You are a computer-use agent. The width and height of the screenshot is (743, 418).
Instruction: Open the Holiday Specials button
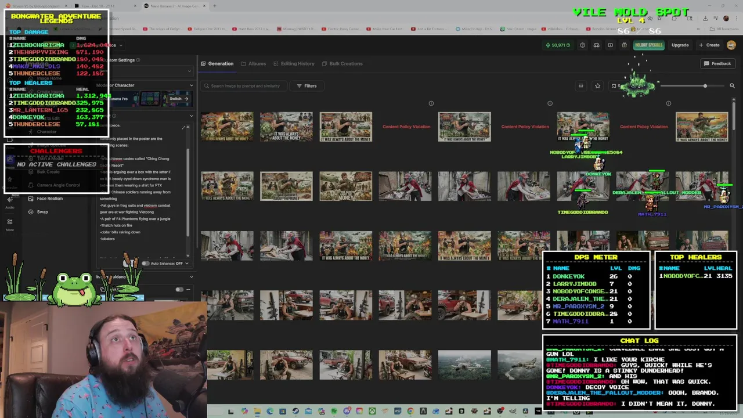[648, 45]
